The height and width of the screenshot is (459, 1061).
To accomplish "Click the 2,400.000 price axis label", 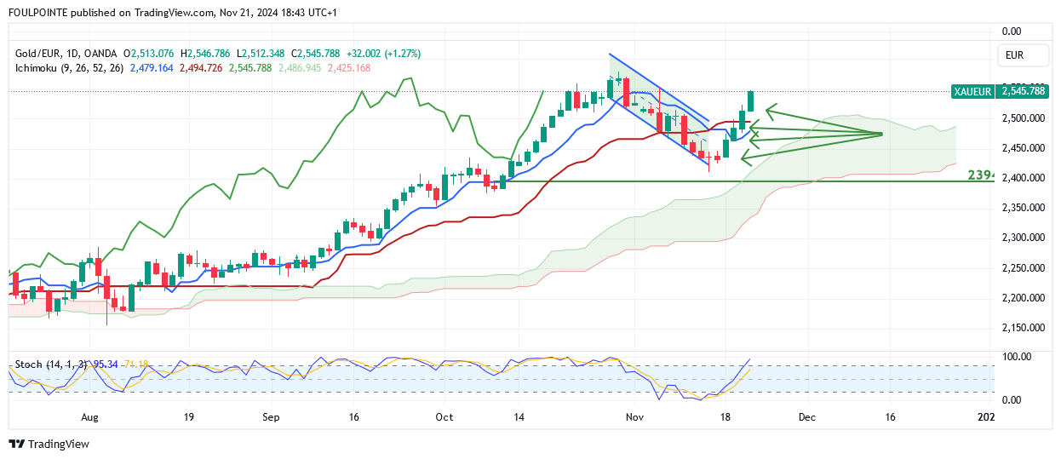I will coord(1024,178).
